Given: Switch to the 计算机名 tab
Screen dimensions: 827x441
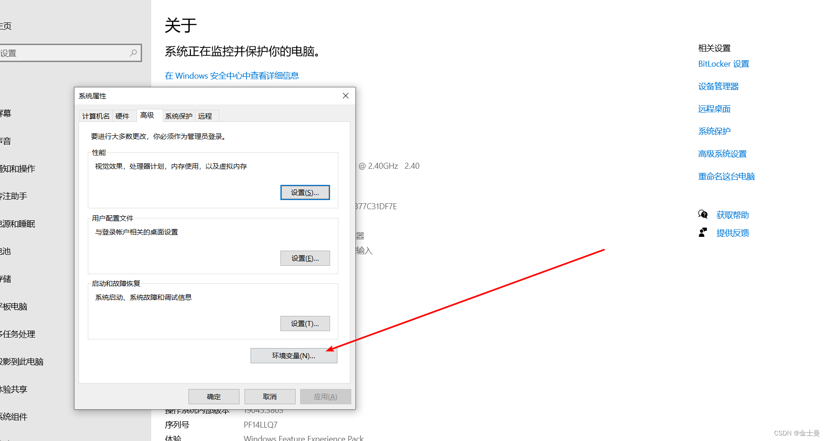Looking at the screenshot, I should (96, 116).
